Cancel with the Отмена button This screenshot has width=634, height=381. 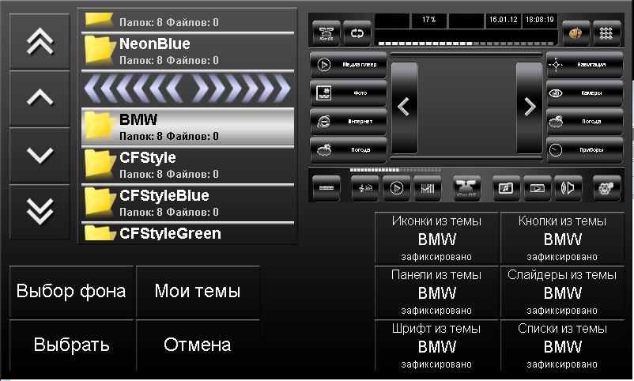tap(198, 345)
